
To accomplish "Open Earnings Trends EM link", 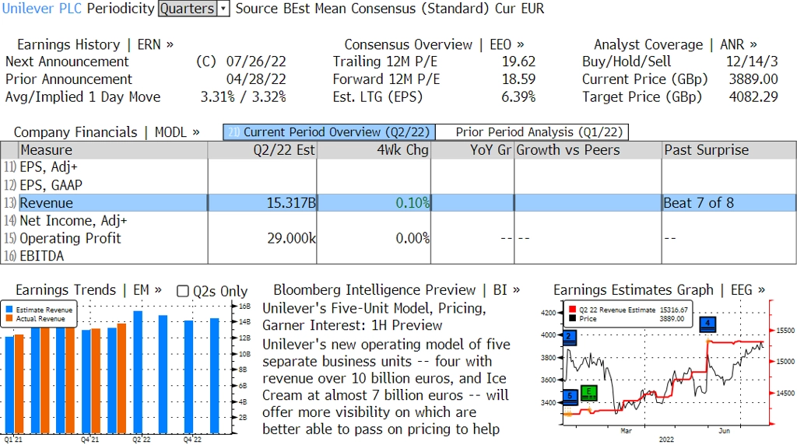I will [x=89, y=290].
